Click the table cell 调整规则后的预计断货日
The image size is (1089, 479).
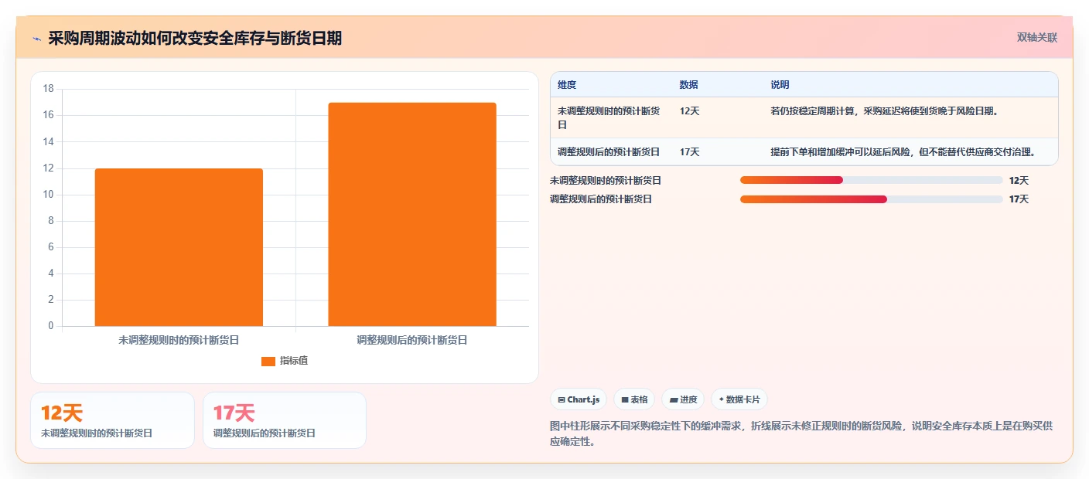click(609, 151)
